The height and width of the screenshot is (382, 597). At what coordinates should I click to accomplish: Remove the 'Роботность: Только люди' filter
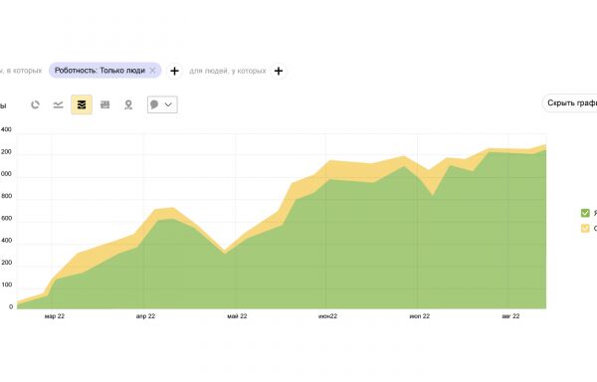152,71
